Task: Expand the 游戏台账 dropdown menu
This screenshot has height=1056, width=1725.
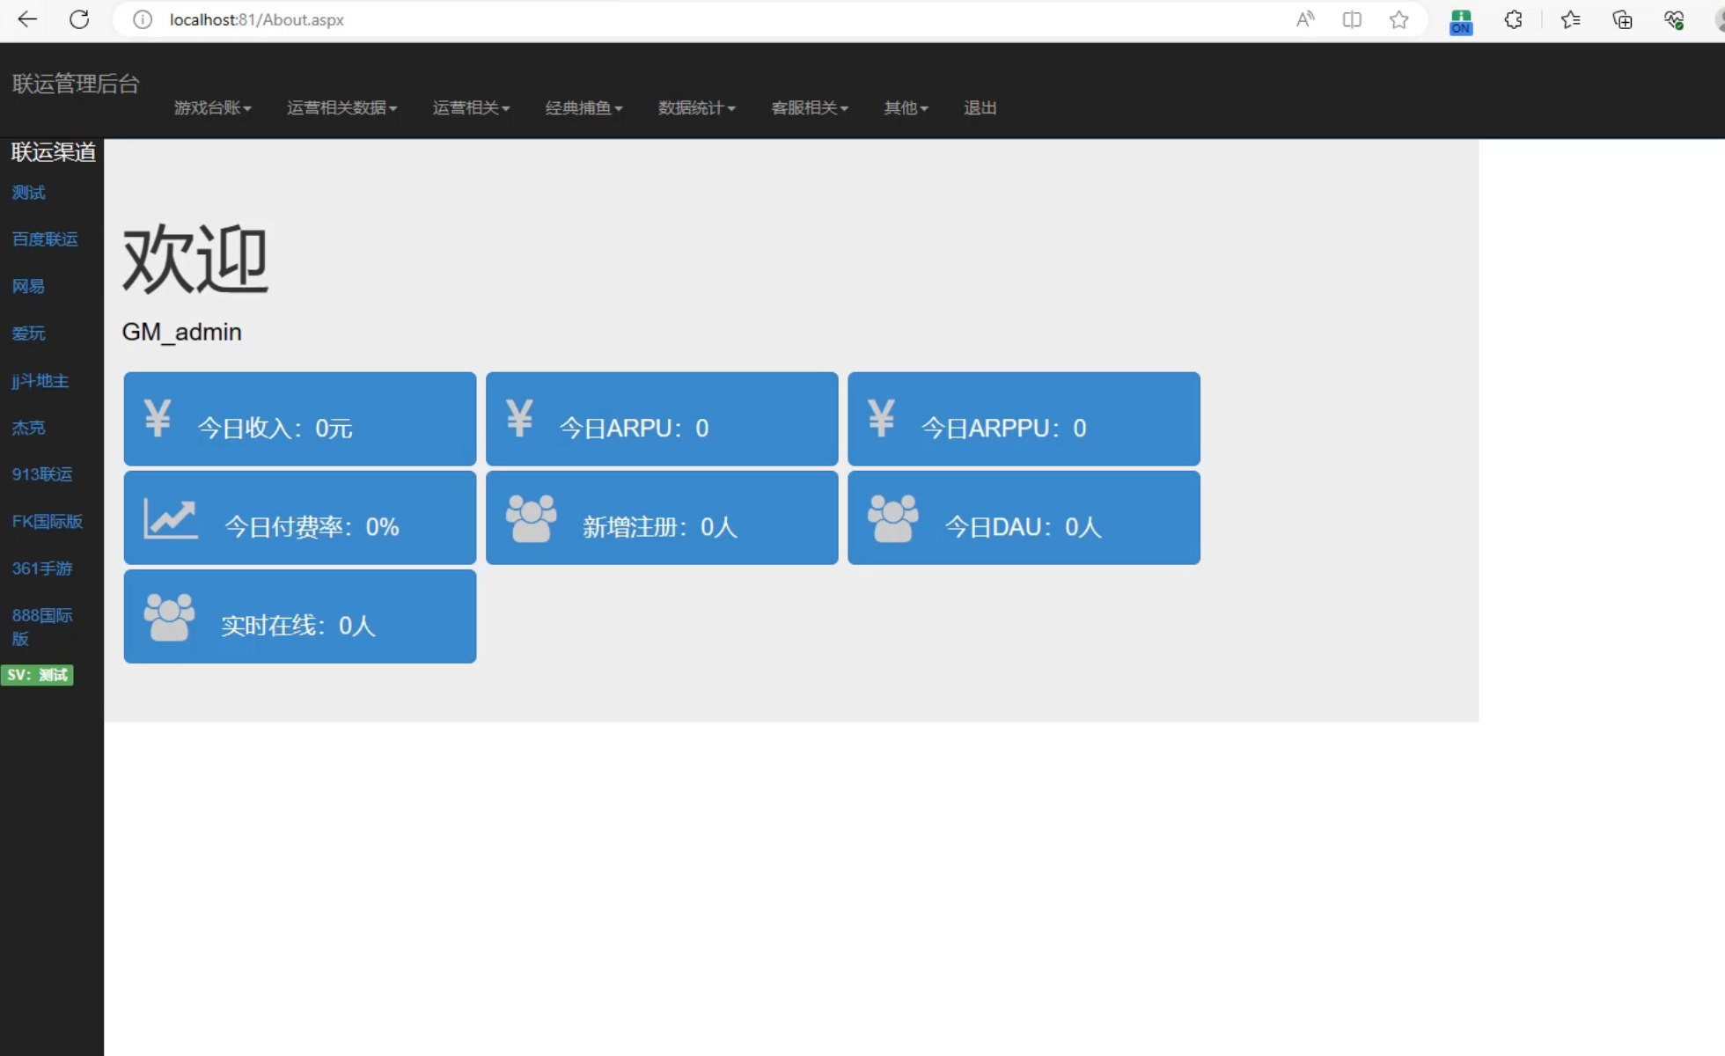Action: point(212,107)
